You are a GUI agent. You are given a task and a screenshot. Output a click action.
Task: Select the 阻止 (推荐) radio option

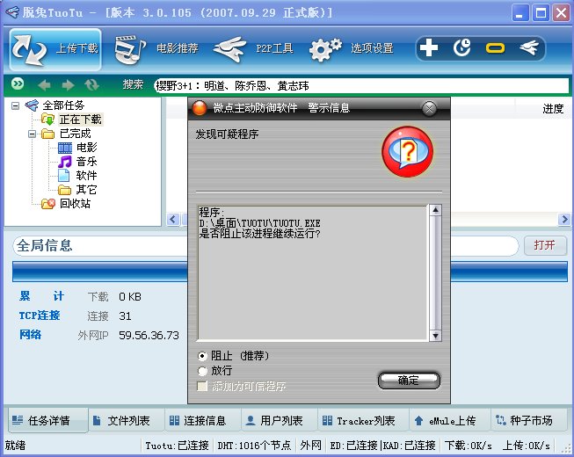pyautogui.click(x=202, y=356)
